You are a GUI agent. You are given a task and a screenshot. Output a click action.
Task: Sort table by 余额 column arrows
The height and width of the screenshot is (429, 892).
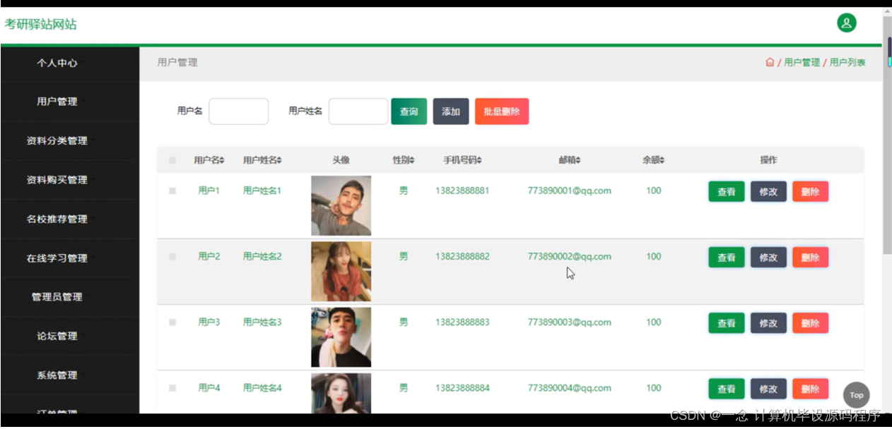[x=662, y=161]
